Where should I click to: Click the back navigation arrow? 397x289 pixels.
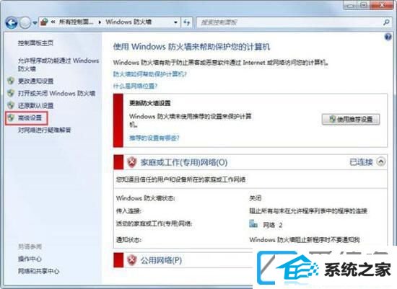[12, 23]
